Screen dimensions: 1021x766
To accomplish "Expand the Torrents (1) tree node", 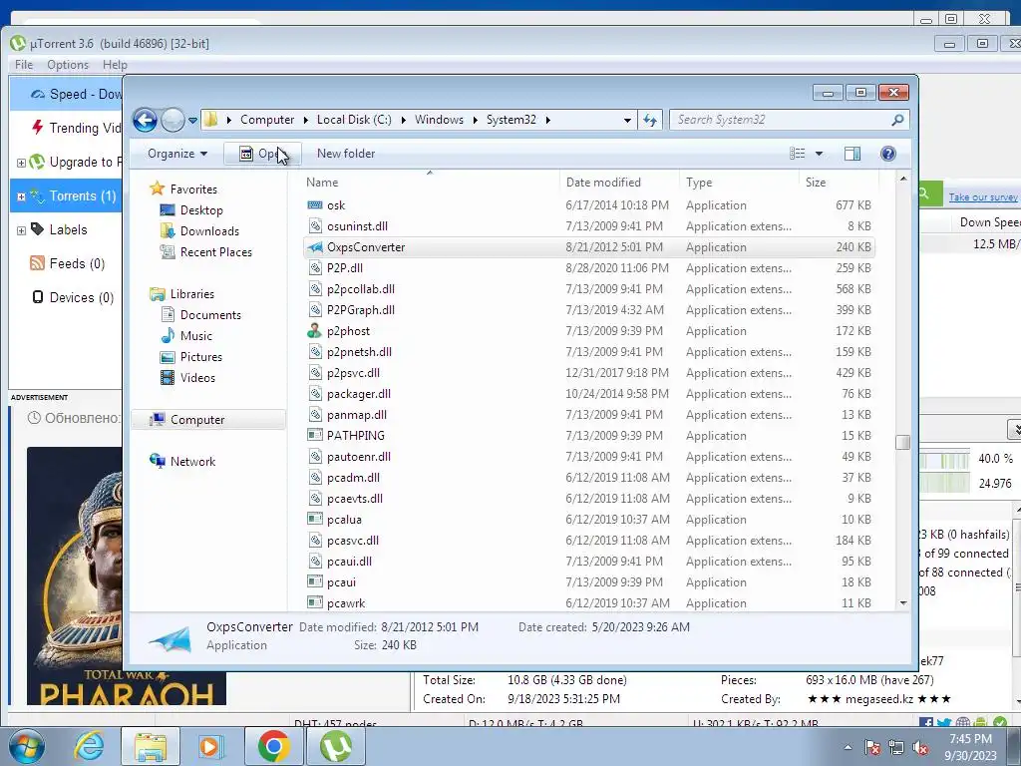I will point(21,196).
